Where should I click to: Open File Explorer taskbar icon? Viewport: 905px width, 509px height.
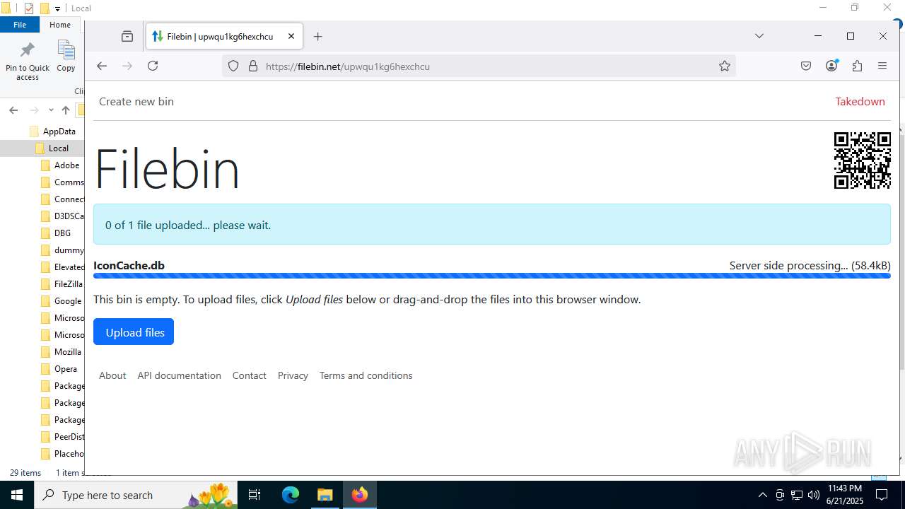click(x=325, y=495)
